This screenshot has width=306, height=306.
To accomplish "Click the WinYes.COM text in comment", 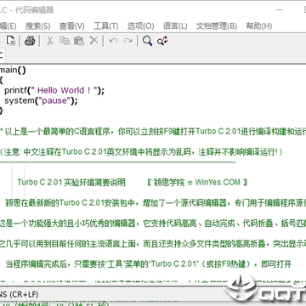I will [218, 182].
